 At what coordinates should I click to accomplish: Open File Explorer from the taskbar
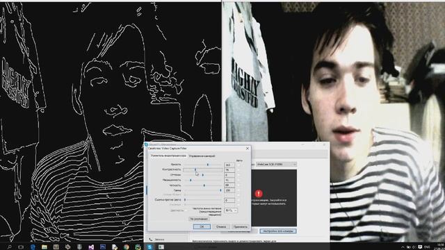pyautogui.click(x=44, y=247)
